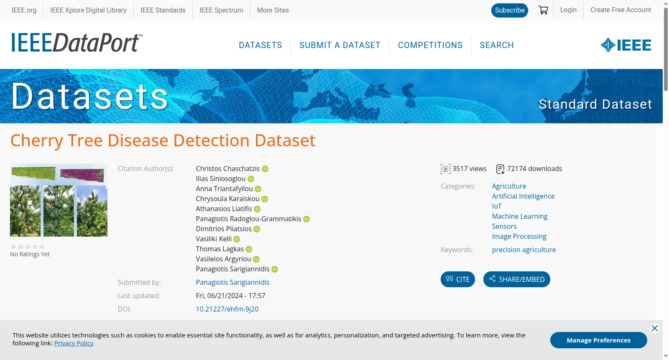Open the shopping cart icon
The width and height of the screenshot is (669, 360).
(543, 10)
